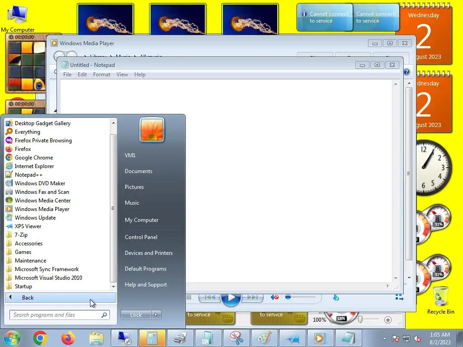The height and width of the screenshot is (347, 463).
Task: Show hidden icons in the system tray
Action: click(384, 339)
